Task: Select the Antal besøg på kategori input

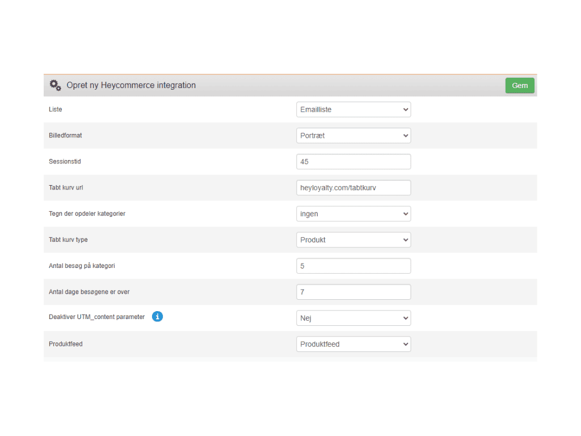Action: [x=353, y=266]
